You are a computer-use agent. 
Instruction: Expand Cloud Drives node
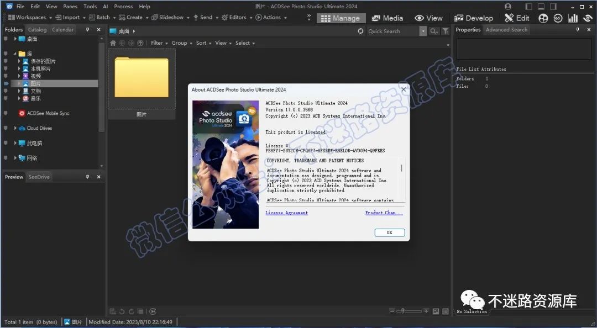pyautogui.click(x=15, y=128)
